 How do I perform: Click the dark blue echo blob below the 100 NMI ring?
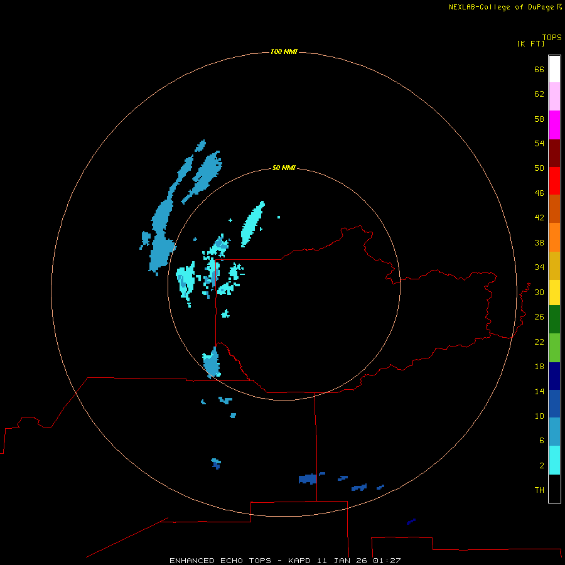411,522
